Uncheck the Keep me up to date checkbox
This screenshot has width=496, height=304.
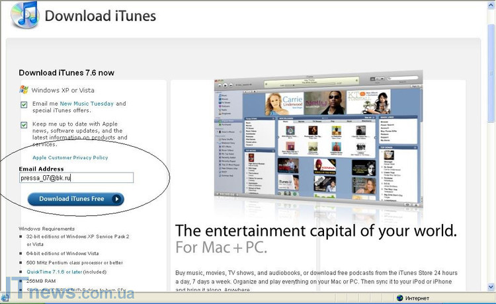24,124
